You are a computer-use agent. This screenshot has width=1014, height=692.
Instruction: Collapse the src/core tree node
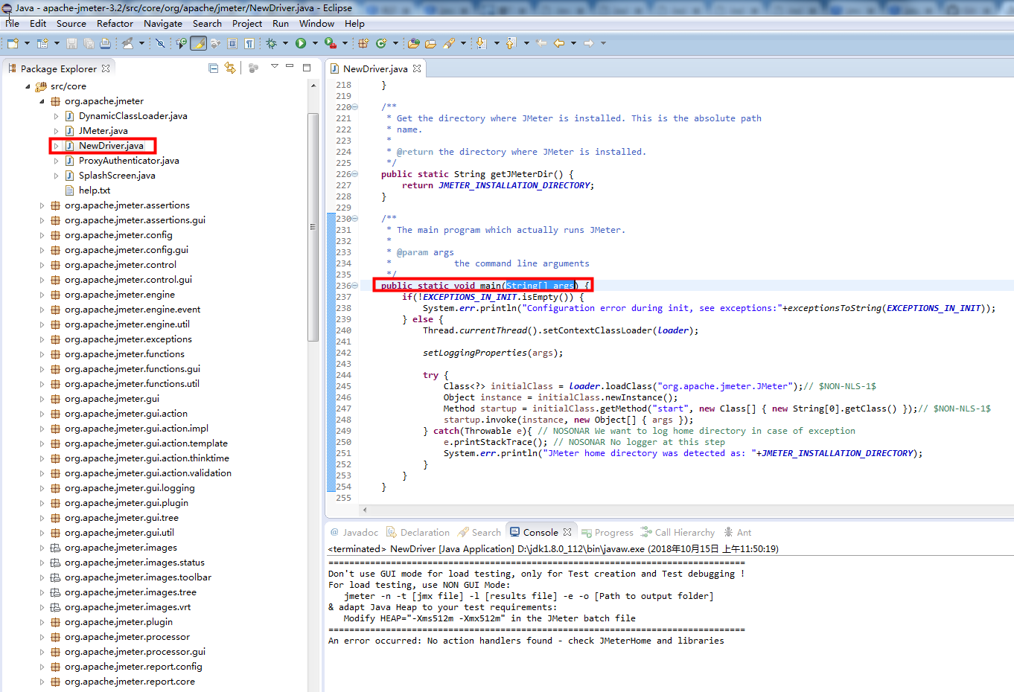[x=28, y=86]
